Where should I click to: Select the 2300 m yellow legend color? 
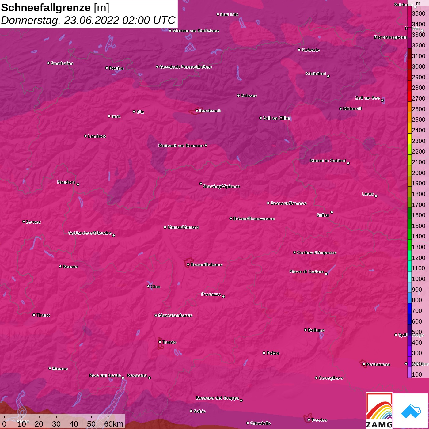(409, 139)
